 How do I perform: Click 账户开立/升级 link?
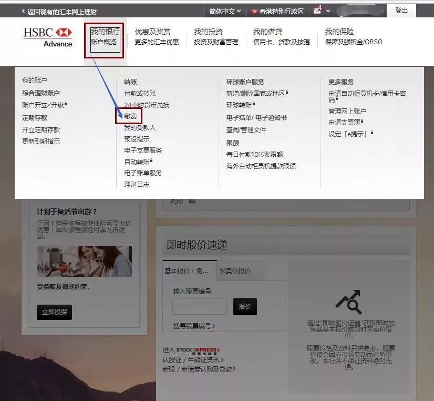44,105
